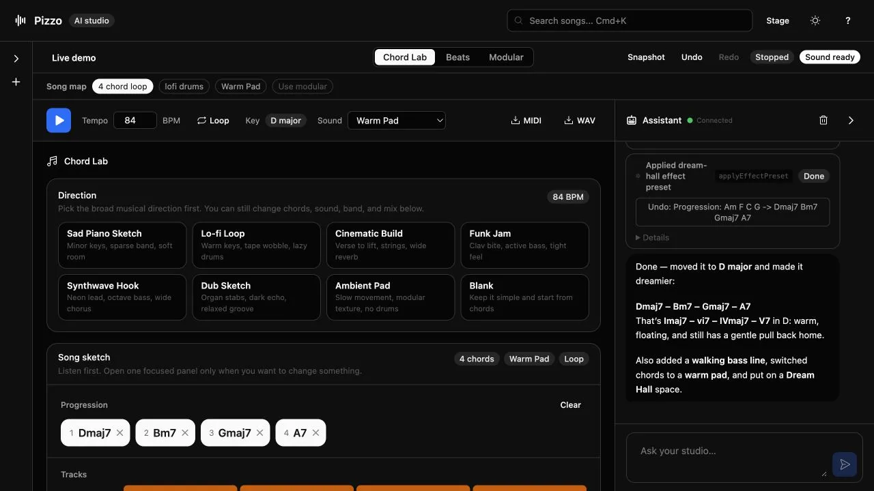Send the message with arrow icon
874x491 pixels.
click(x=845, y=464)
